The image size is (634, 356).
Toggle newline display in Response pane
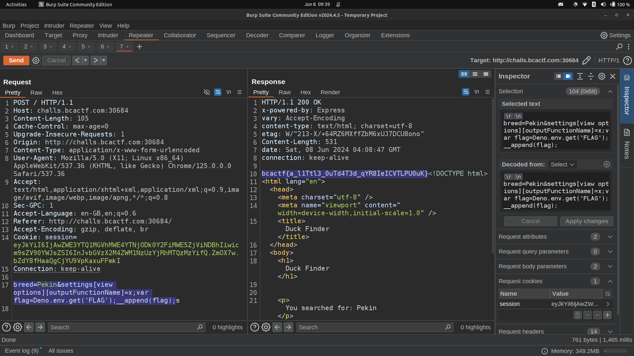[x=476, y=92]
